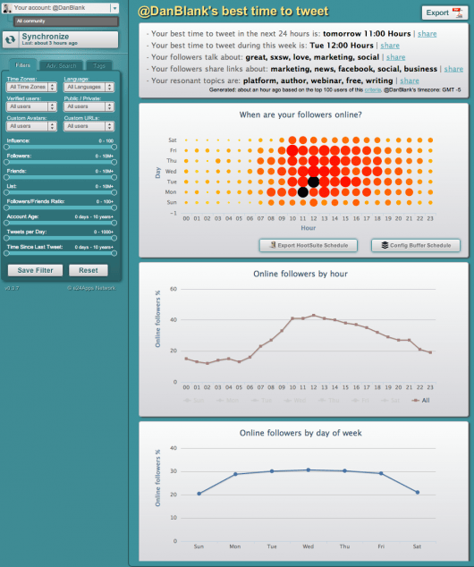
Task: Click the Influence slider left handle
Action: pyautogui.click(x=6, y=148)
